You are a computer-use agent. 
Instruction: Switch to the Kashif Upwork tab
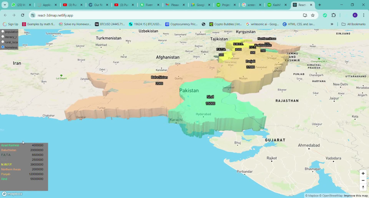click(x=277, y=5)
